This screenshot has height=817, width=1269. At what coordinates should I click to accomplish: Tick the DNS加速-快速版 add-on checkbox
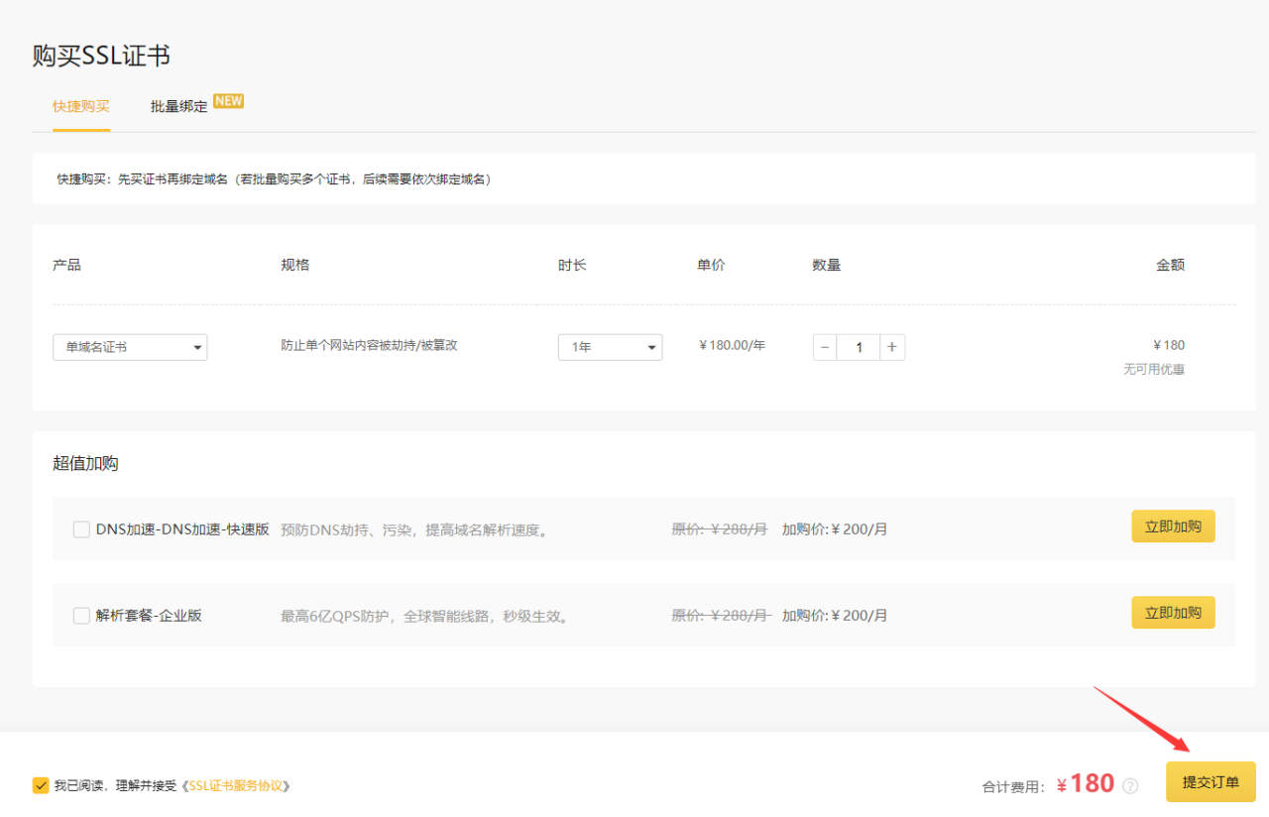81,529
